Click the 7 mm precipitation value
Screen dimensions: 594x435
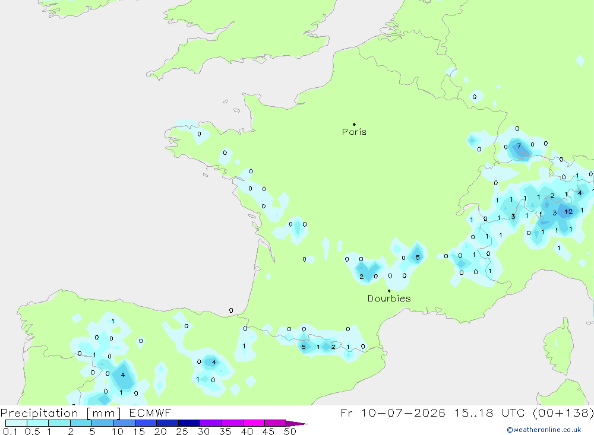tap(519, 146)
